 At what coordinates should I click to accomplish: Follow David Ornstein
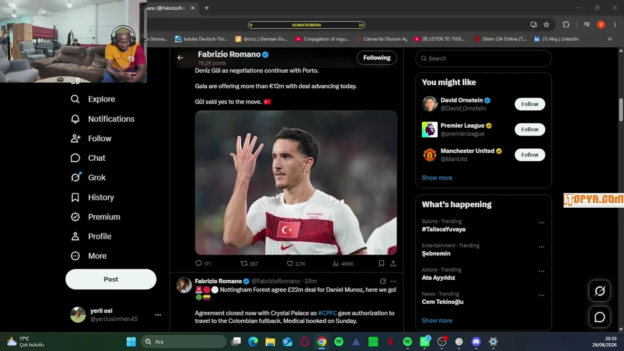529,104
